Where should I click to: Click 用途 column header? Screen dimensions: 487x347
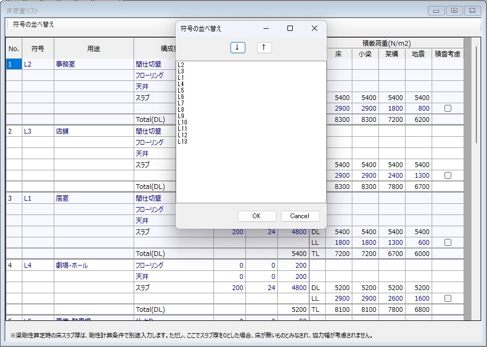point(94,49)
